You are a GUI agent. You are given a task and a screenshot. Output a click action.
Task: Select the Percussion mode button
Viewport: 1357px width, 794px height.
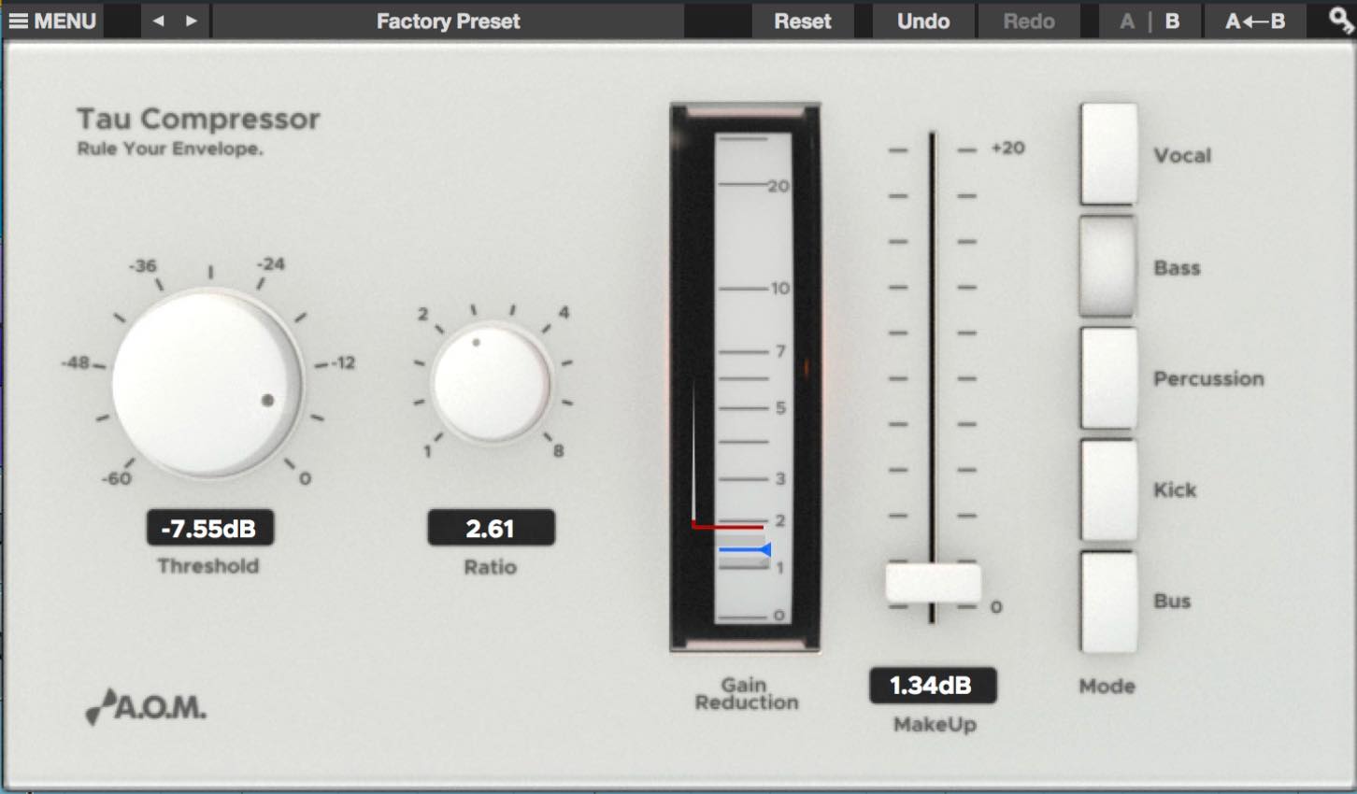tap(1108, 378)
